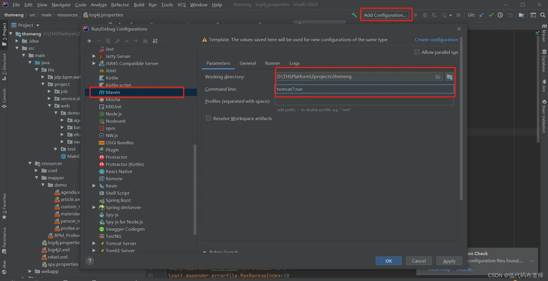Switch to the Logs tab

tap(294, 63)
